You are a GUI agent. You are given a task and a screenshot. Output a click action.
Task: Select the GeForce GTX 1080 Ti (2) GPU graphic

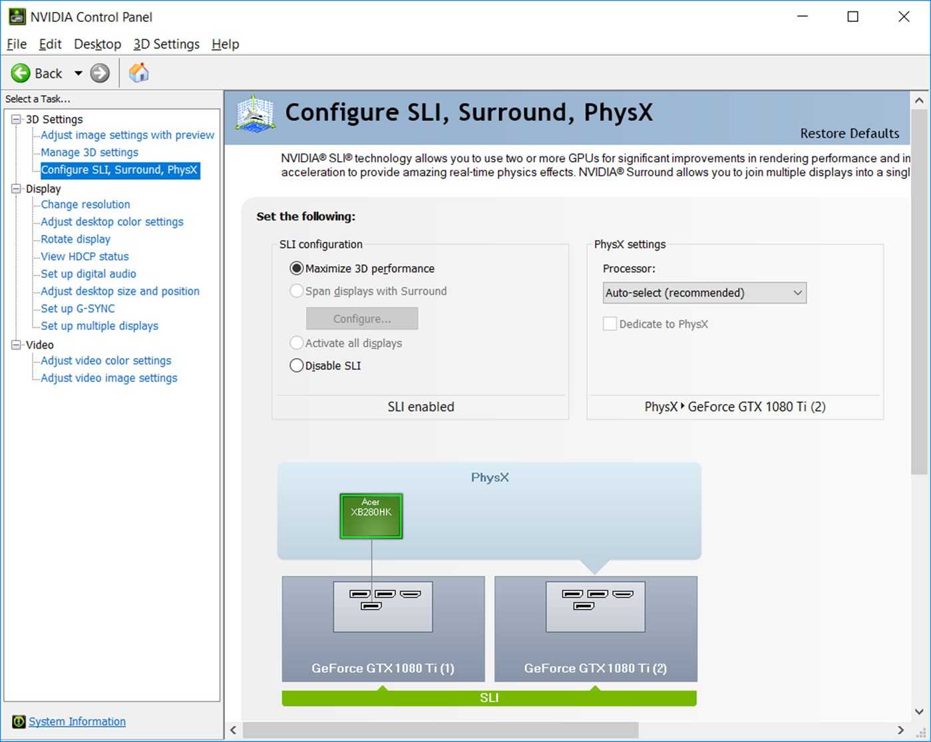(x=595, y=629)
